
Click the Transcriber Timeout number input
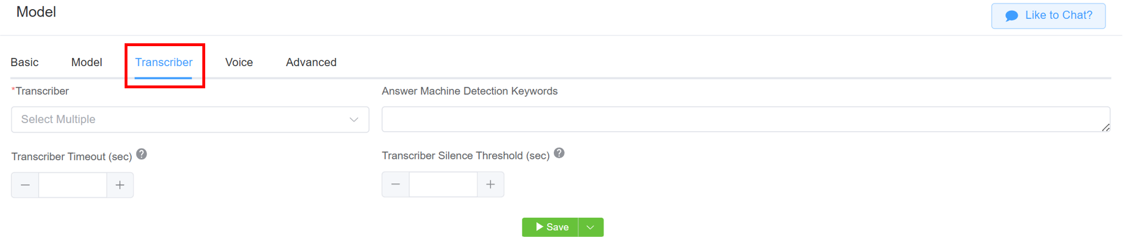[x=73, y=185]
